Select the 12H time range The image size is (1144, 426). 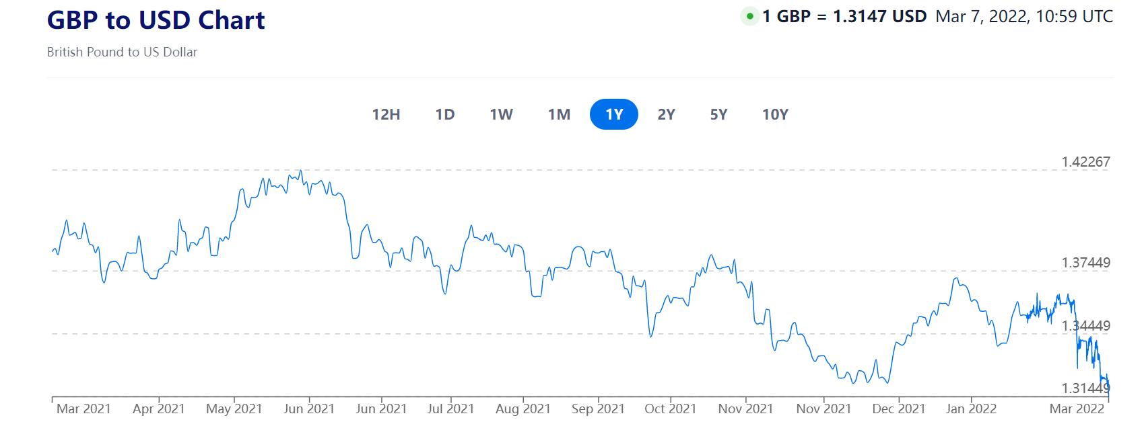386,114
